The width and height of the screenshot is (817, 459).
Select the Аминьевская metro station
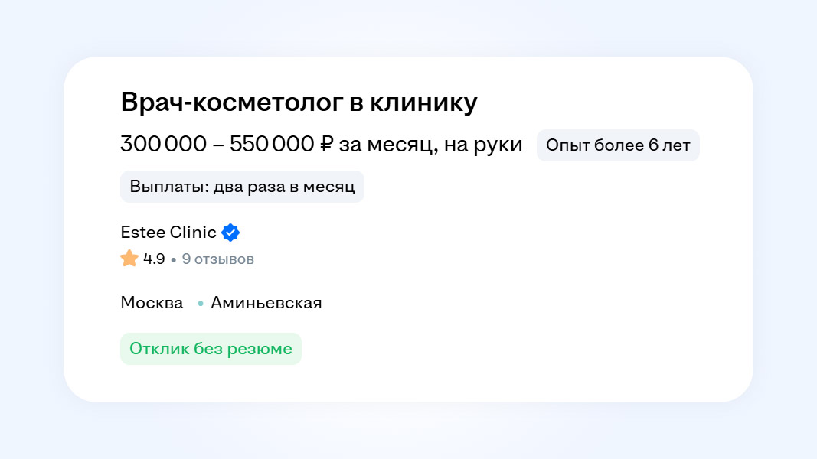[266, 303]
